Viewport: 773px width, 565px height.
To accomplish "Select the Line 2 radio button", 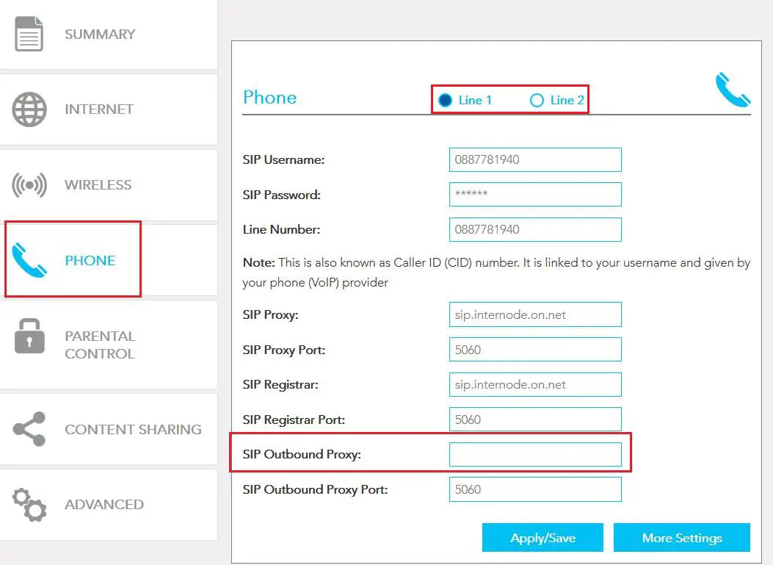I will tap(537, 100).
